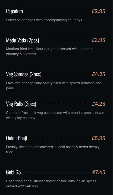
Task: Select the Medu Vada (2pcs) heading
Action: pyautogui.click(x=23, y=40)
